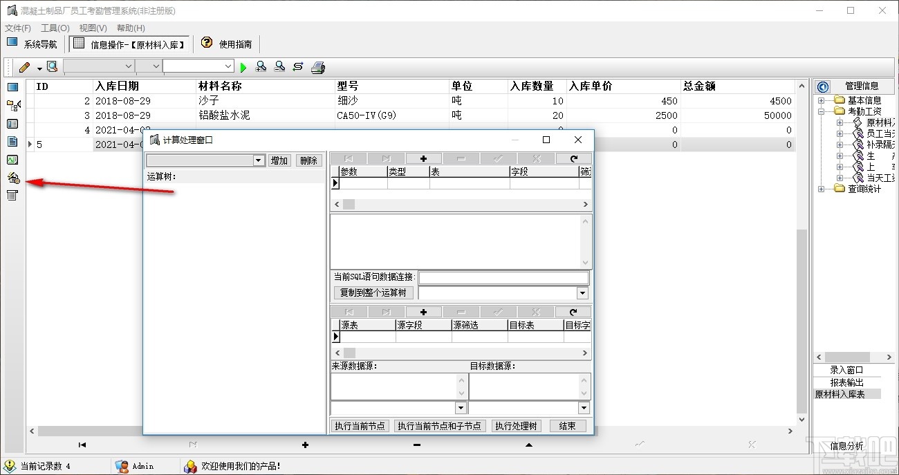Open the 帮助(H) menu
Screen dimensions: 899x475
[x=131, y=28]
